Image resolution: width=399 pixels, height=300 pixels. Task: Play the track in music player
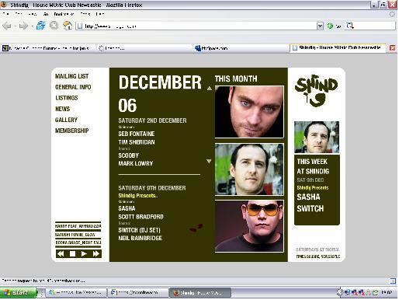(84, 253)
